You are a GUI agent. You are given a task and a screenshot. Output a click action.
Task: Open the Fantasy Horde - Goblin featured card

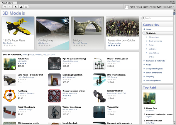122,33
